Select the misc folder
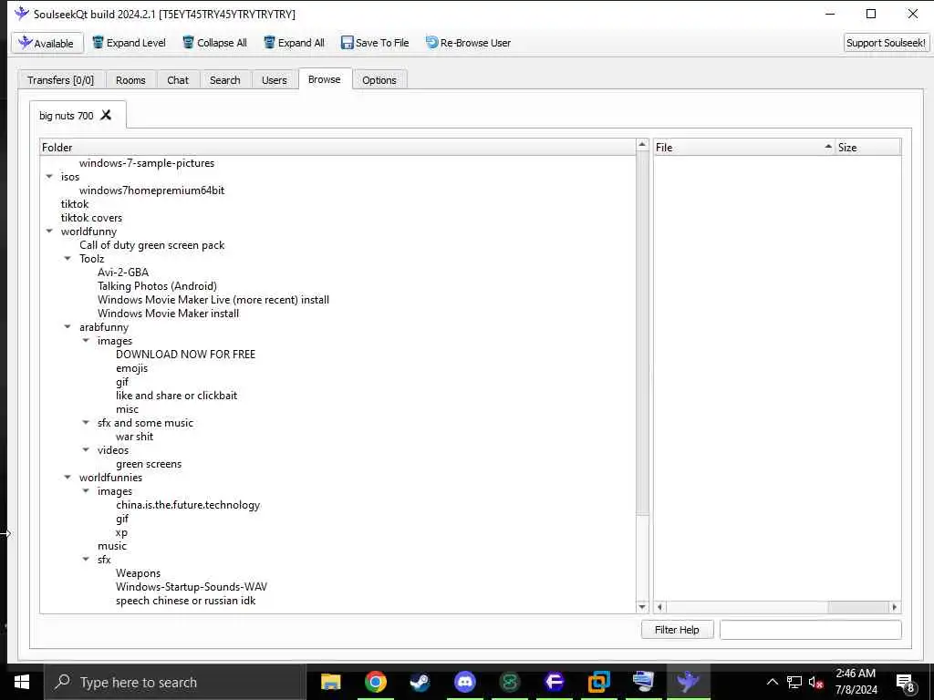 click(127, 409)
